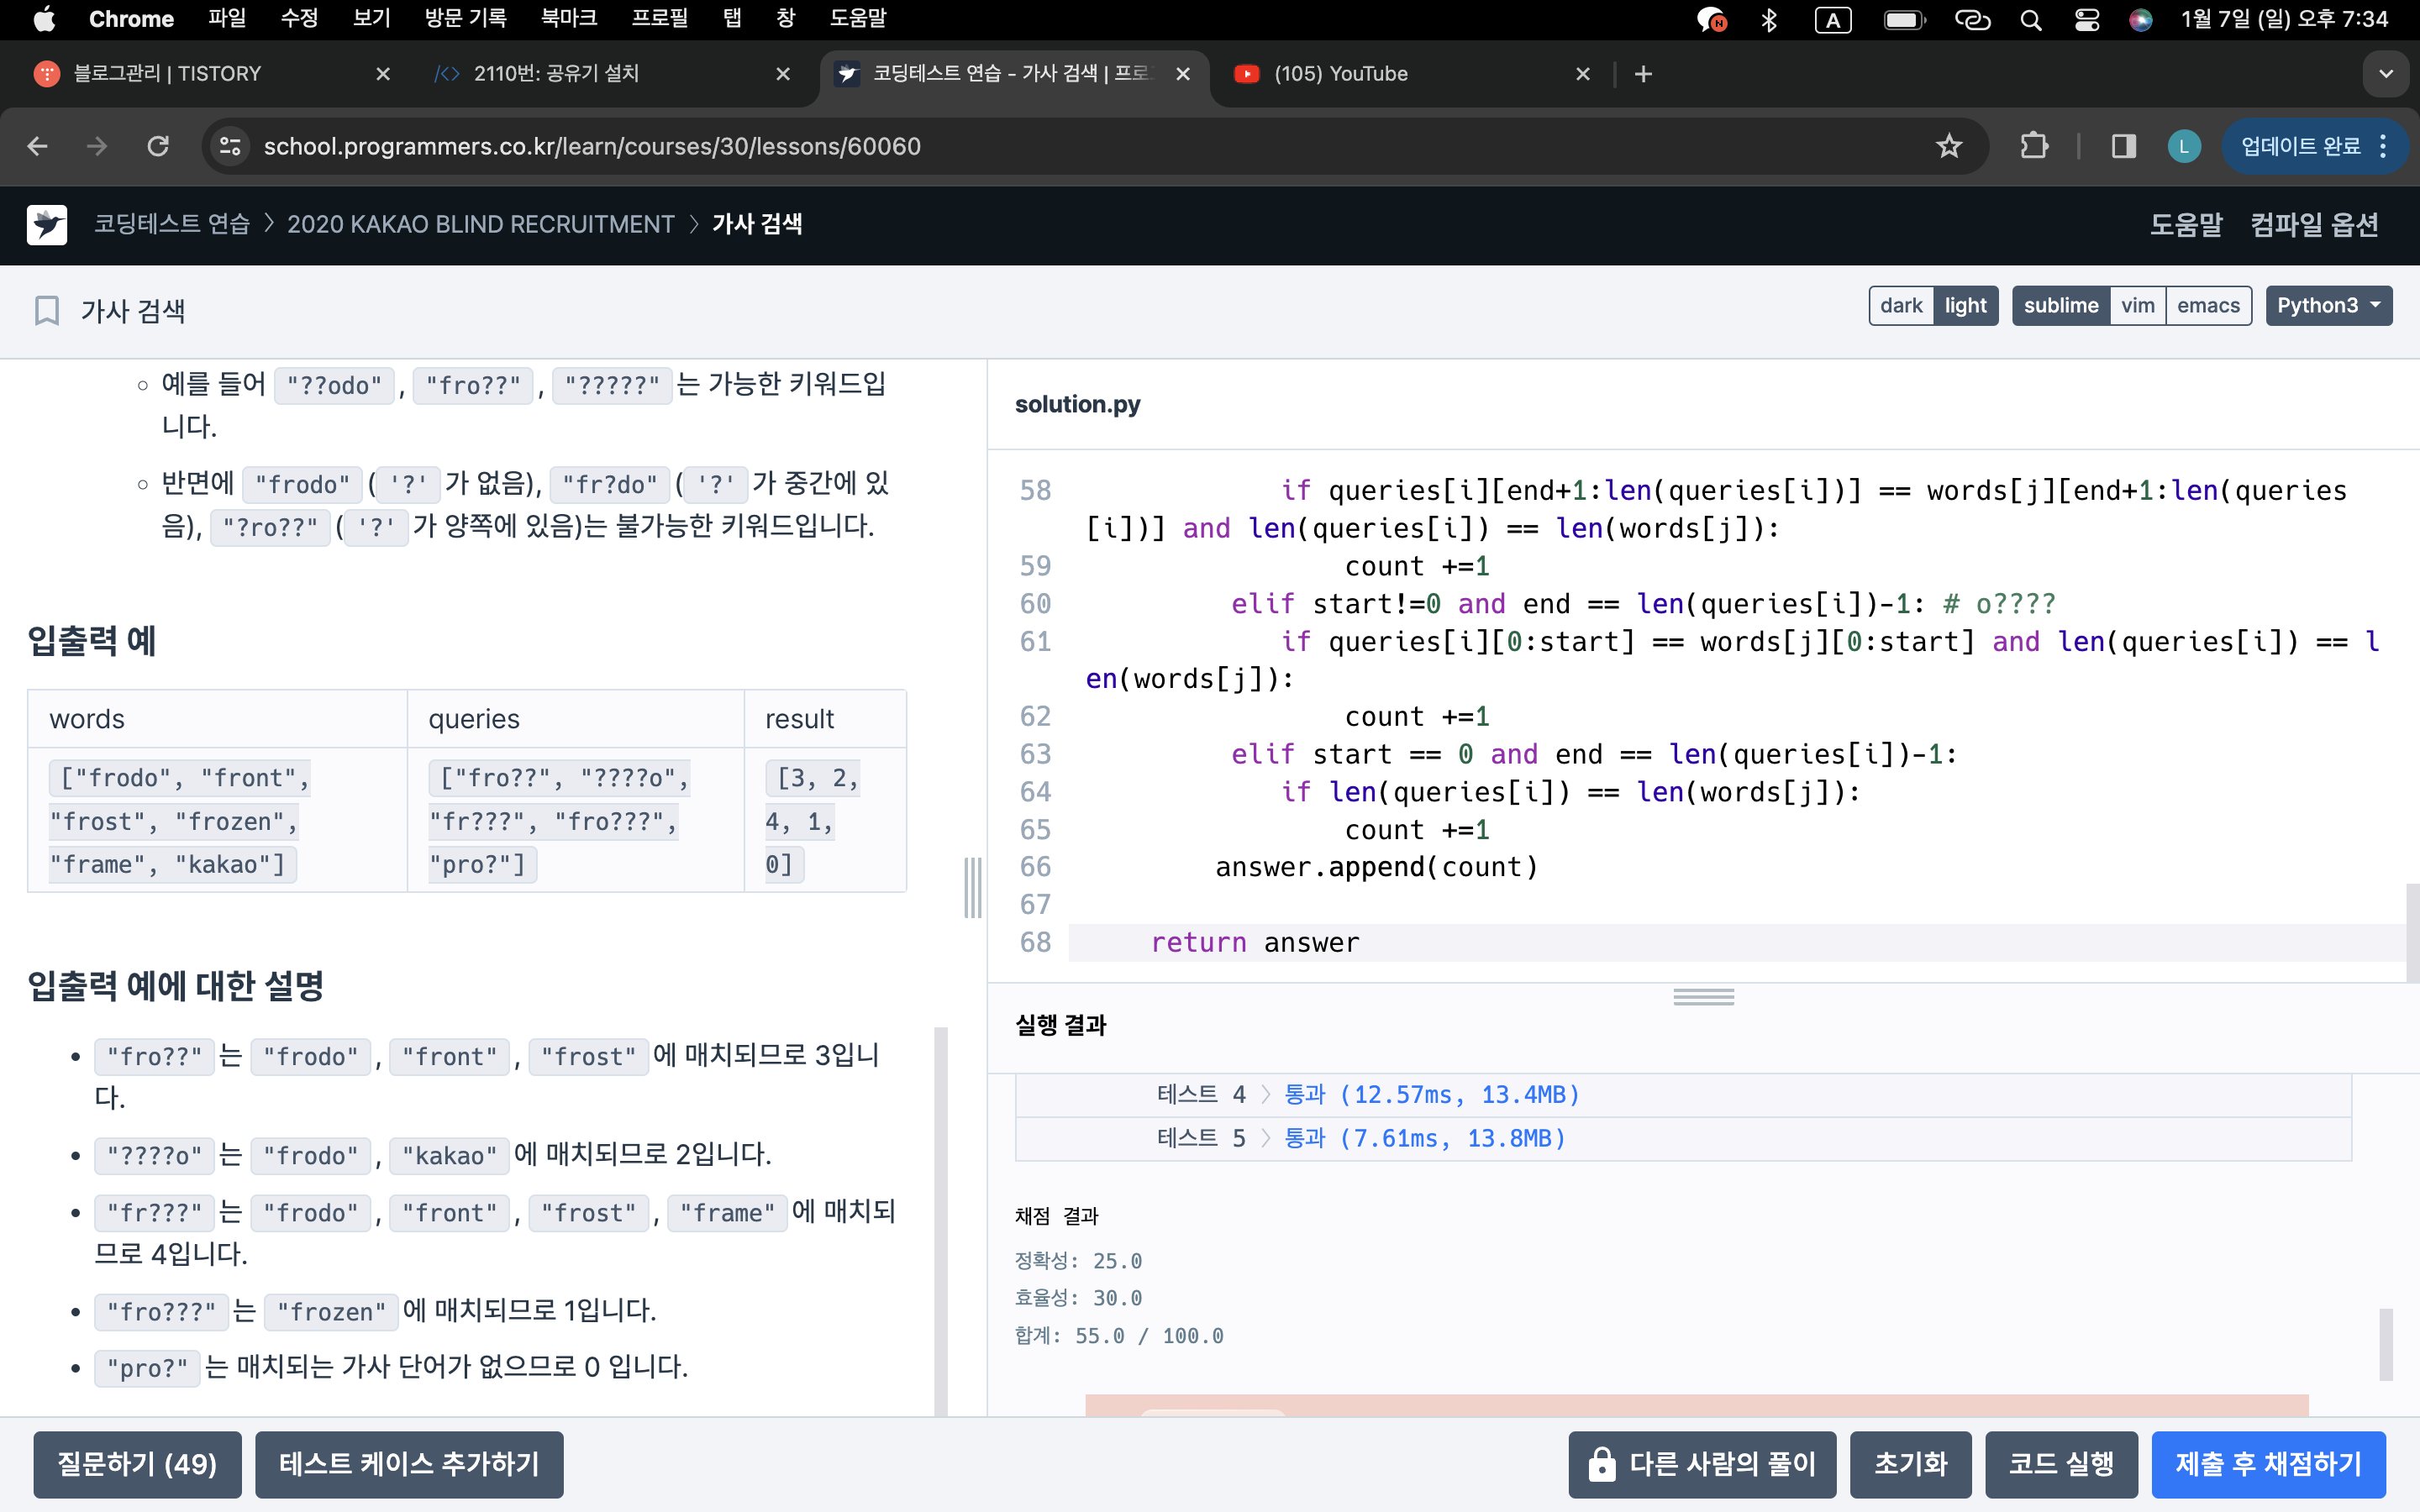2420x1512 pixels.
Task: Open the Chrome profile avatar L
Action: (x=2183, y=146)
